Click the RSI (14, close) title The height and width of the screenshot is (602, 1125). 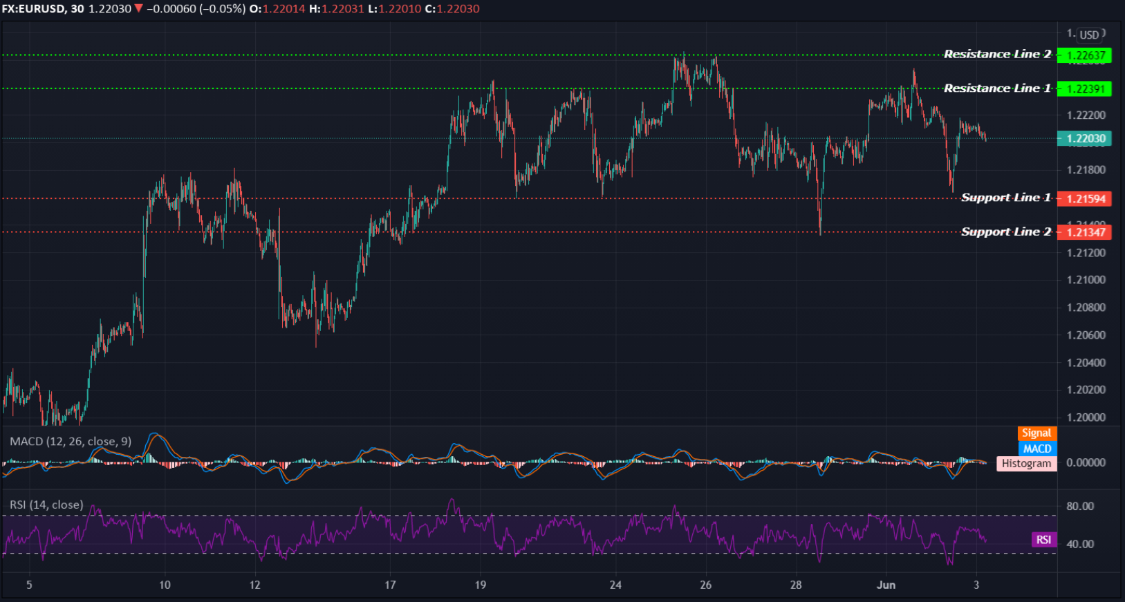pos(46,505)
